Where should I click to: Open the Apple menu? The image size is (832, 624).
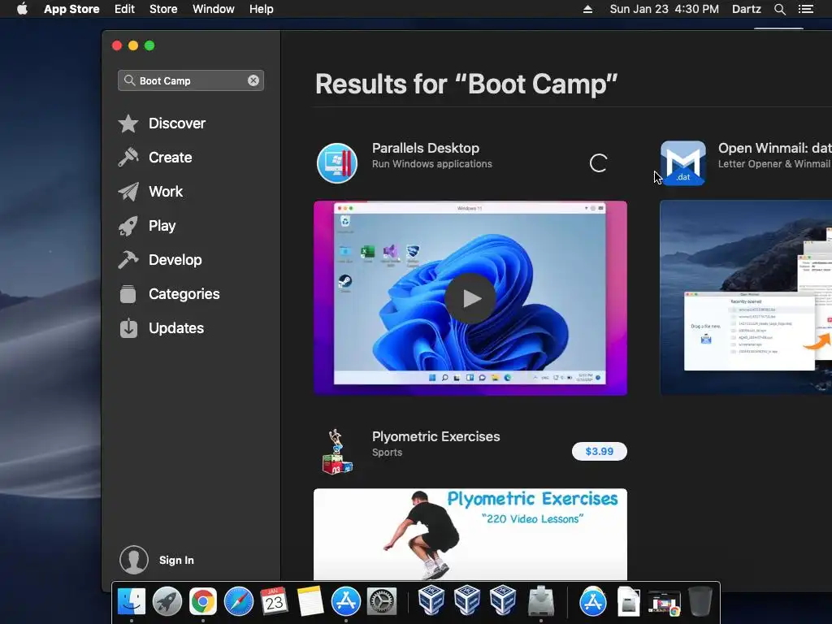[x=22, y=9]
